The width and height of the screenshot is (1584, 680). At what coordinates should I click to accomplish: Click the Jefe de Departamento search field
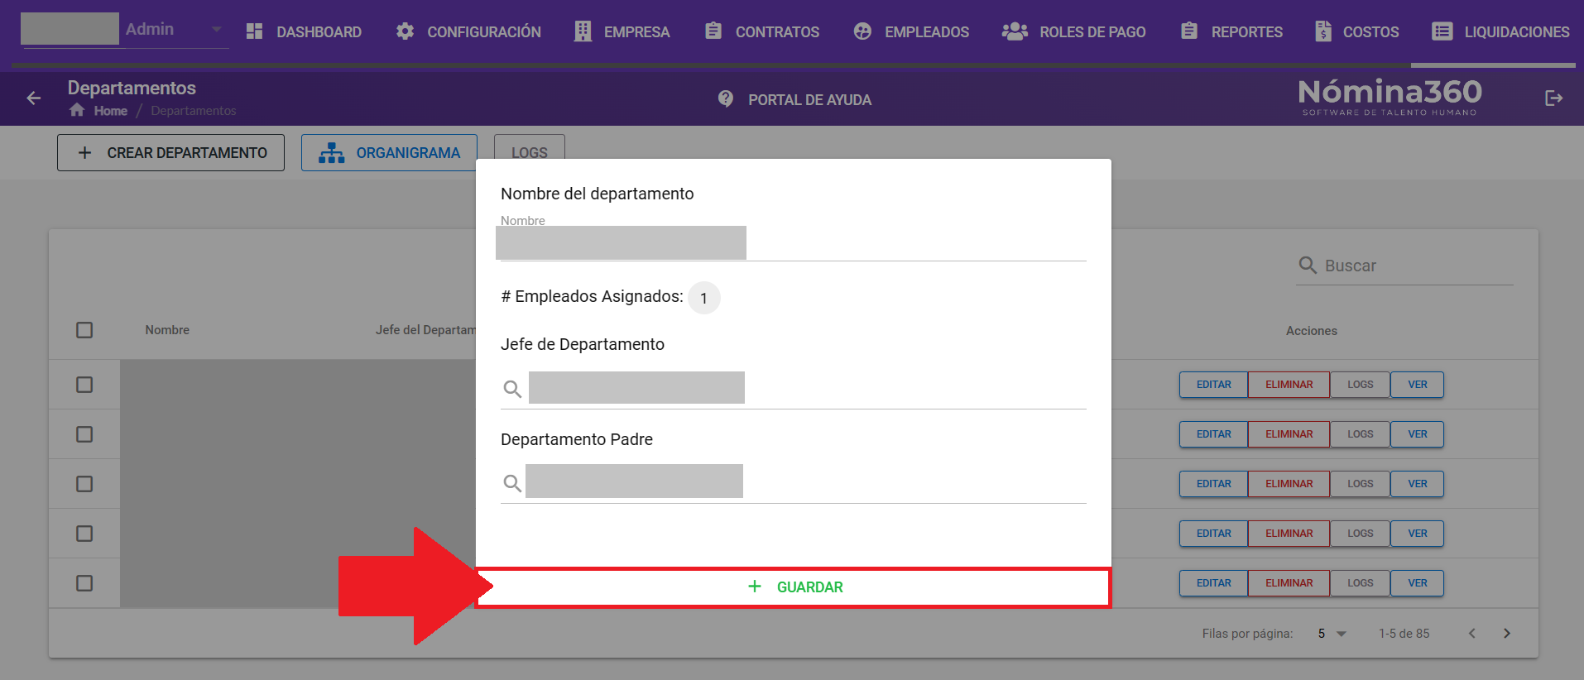click(793, 388)
